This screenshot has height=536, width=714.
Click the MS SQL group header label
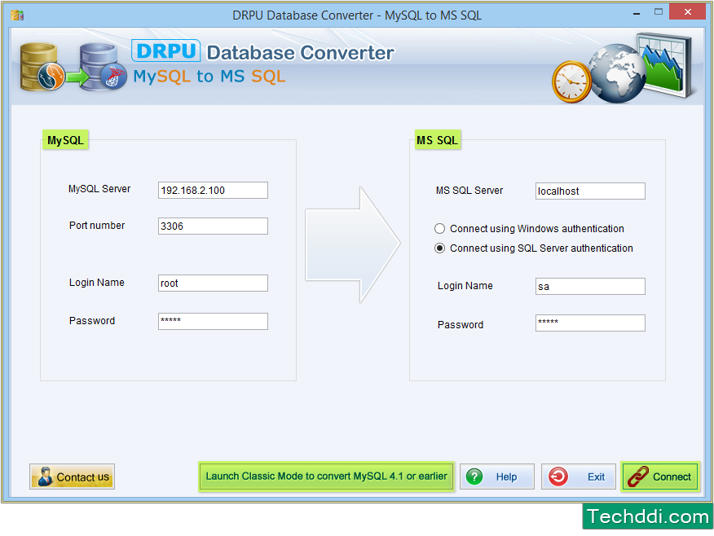[x=437, y=140]
